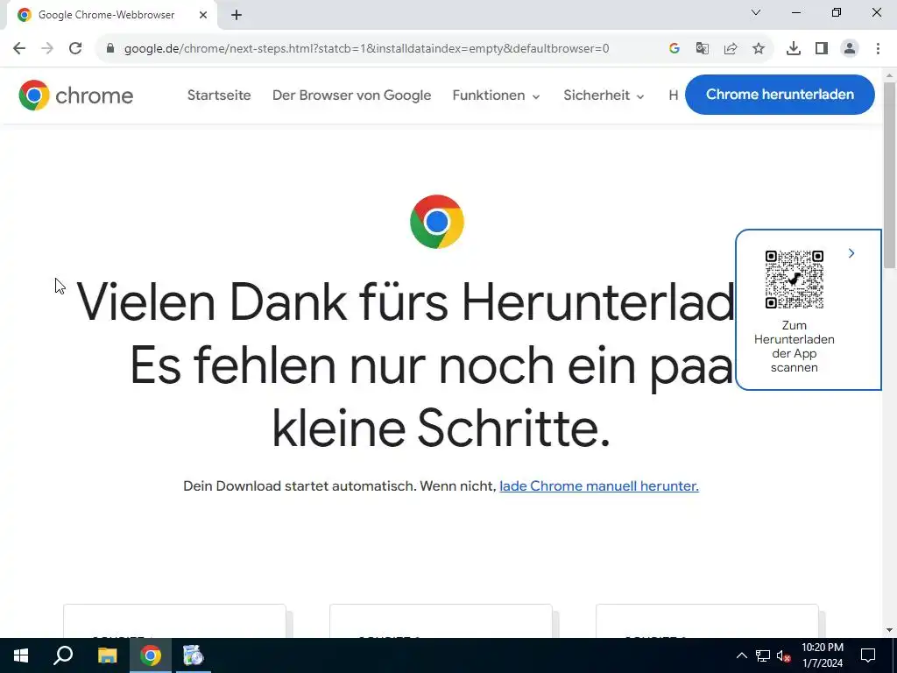Open Windows taskbar search
897x673 pixels.
pos(63,655)
